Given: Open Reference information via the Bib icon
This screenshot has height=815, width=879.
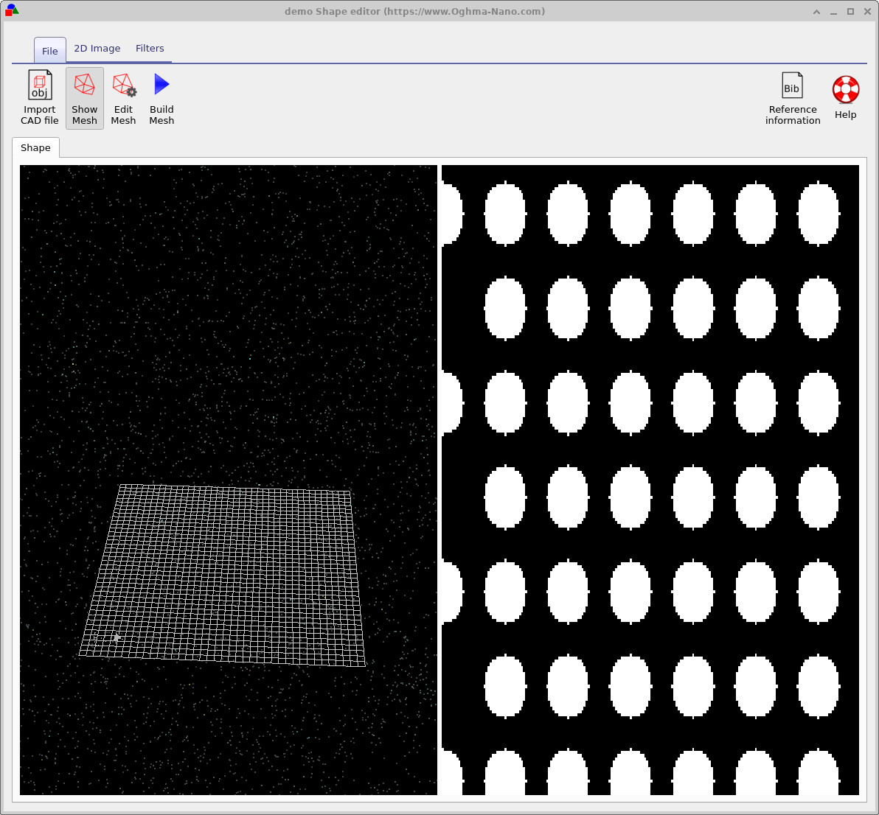Looking at the screenshot, I should pyautogui.click(x=792, y=98).
